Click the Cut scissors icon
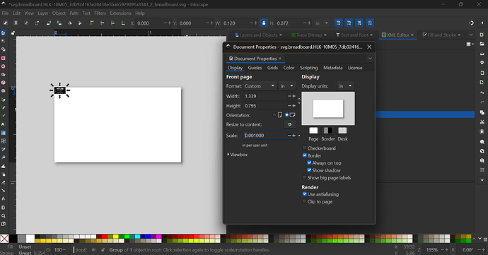The image size is (488, 255). tap(482, 122)
